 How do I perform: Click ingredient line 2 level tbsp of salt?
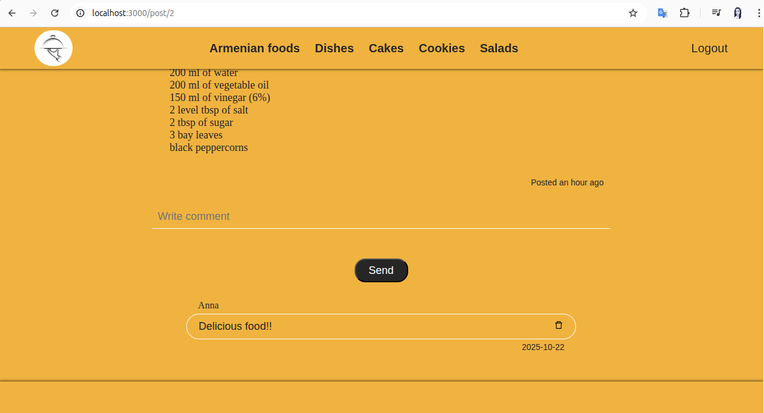[209, 110]
